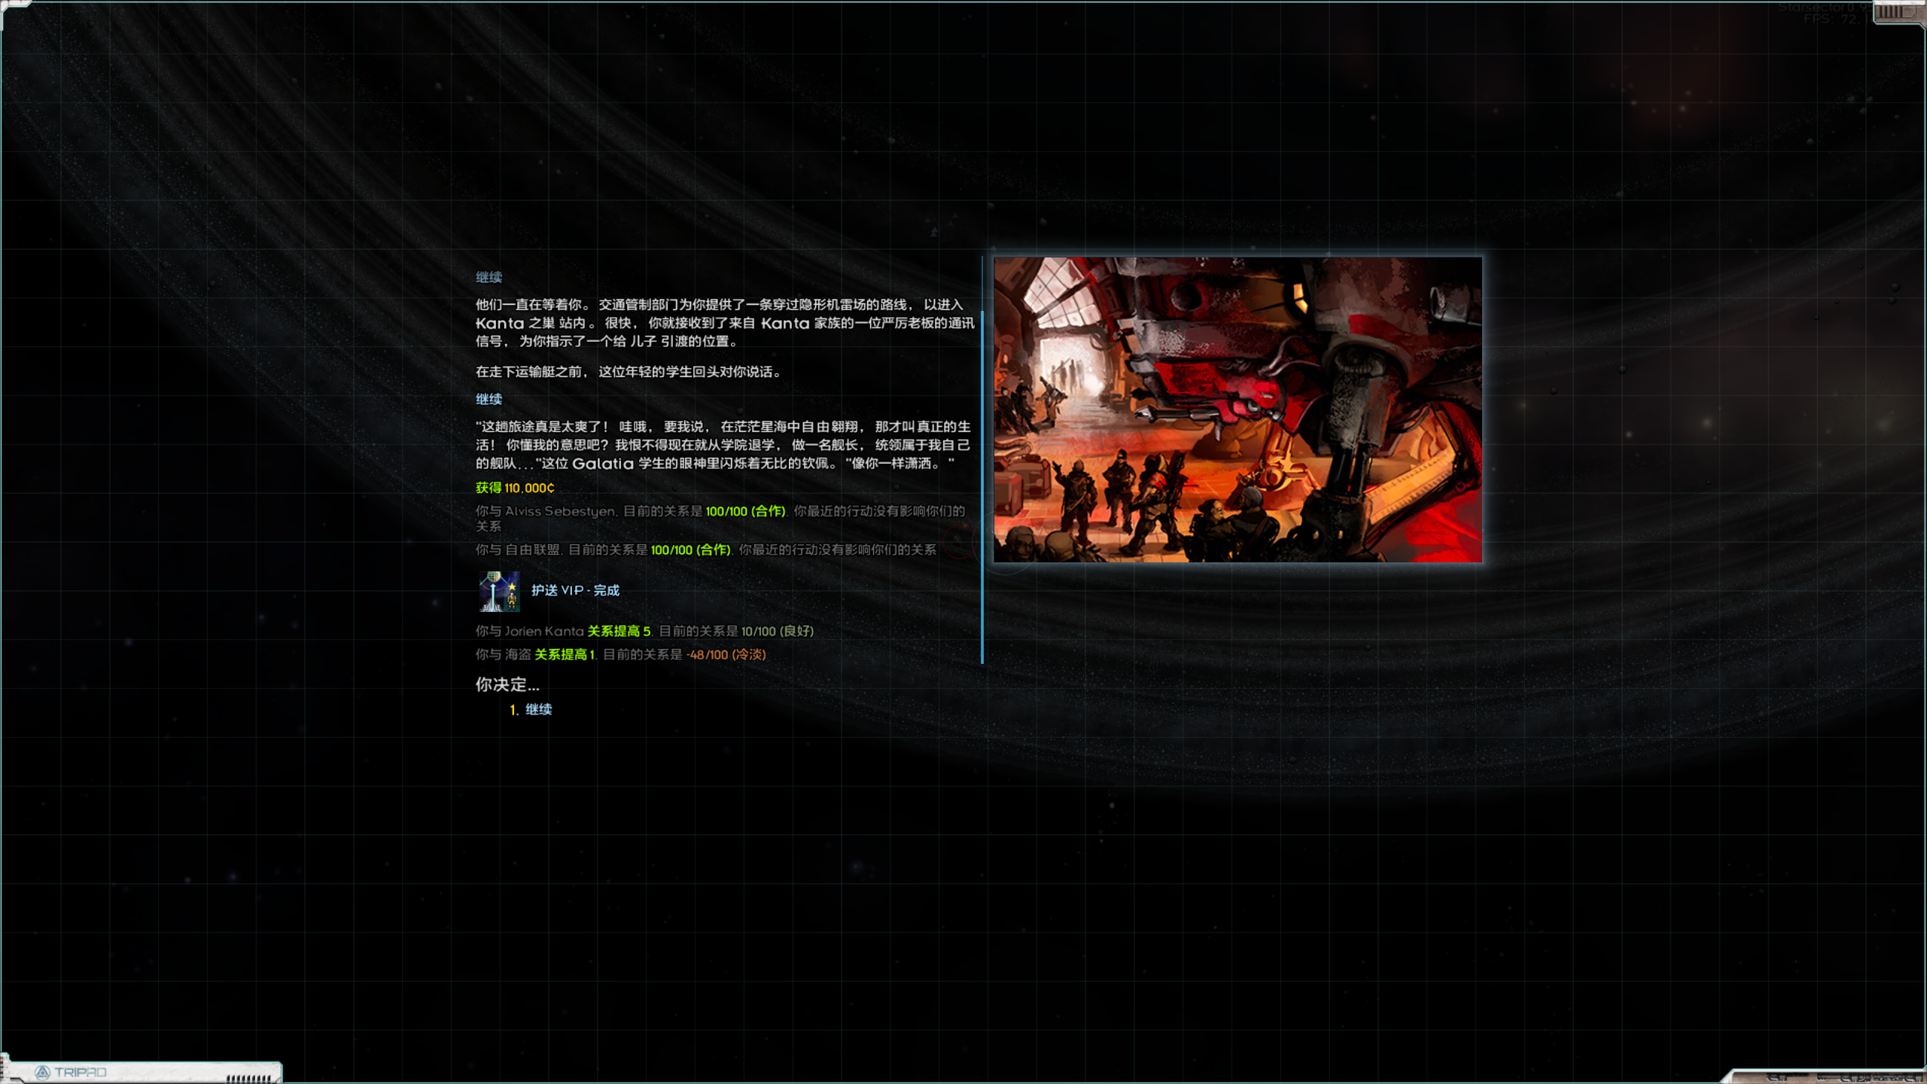Click the 护送 VIP mission icon
This screenshot has height=1084, width=1927.
(x=499, y=591)
